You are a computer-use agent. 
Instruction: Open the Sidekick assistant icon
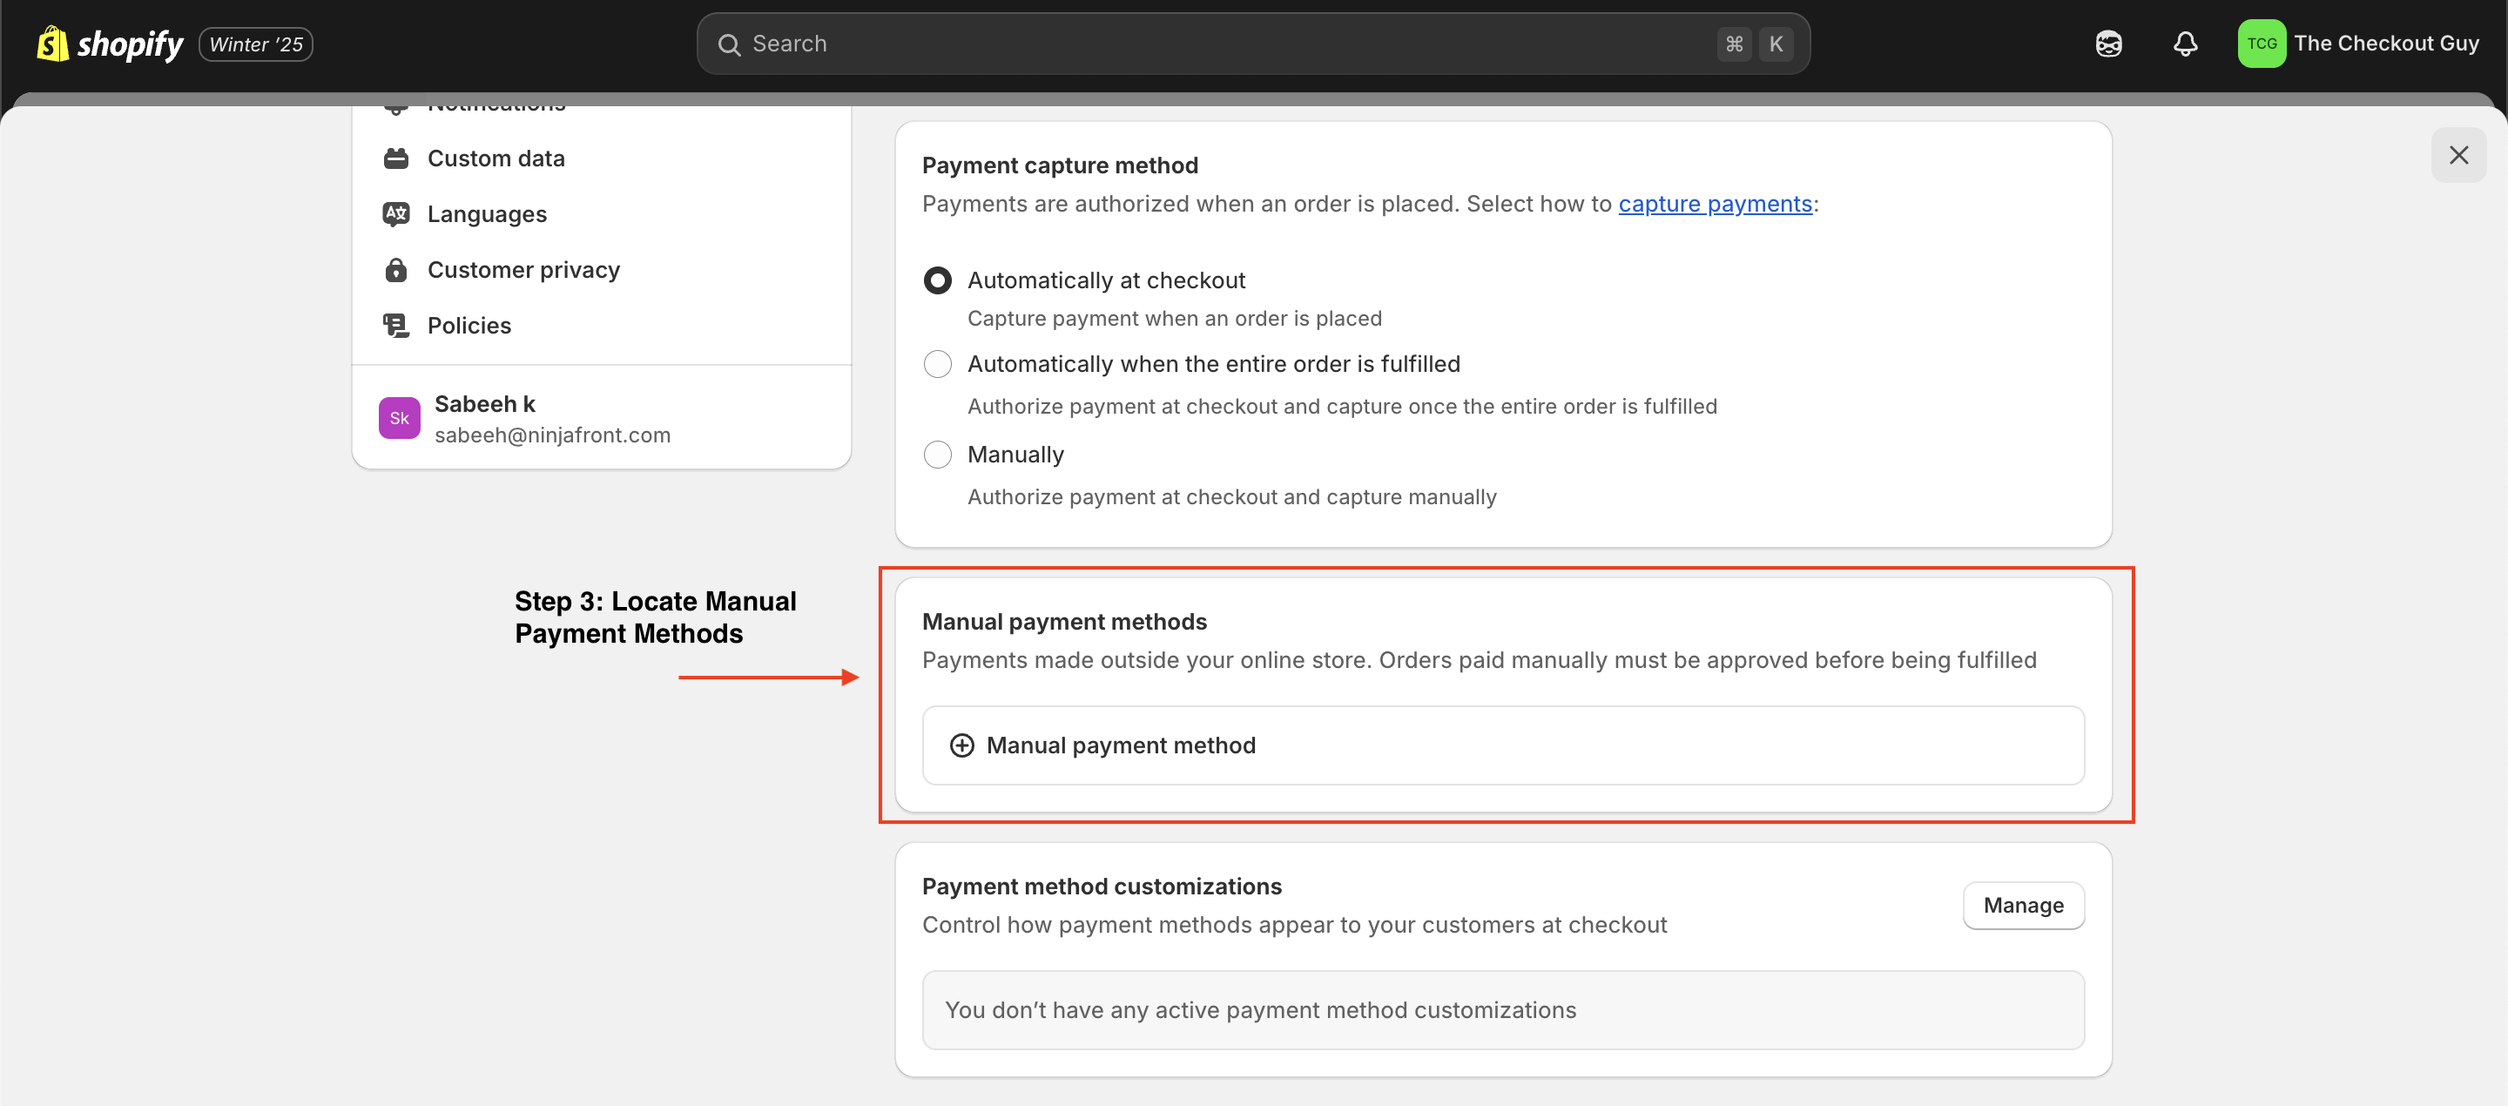click(x=2107, y=44)
